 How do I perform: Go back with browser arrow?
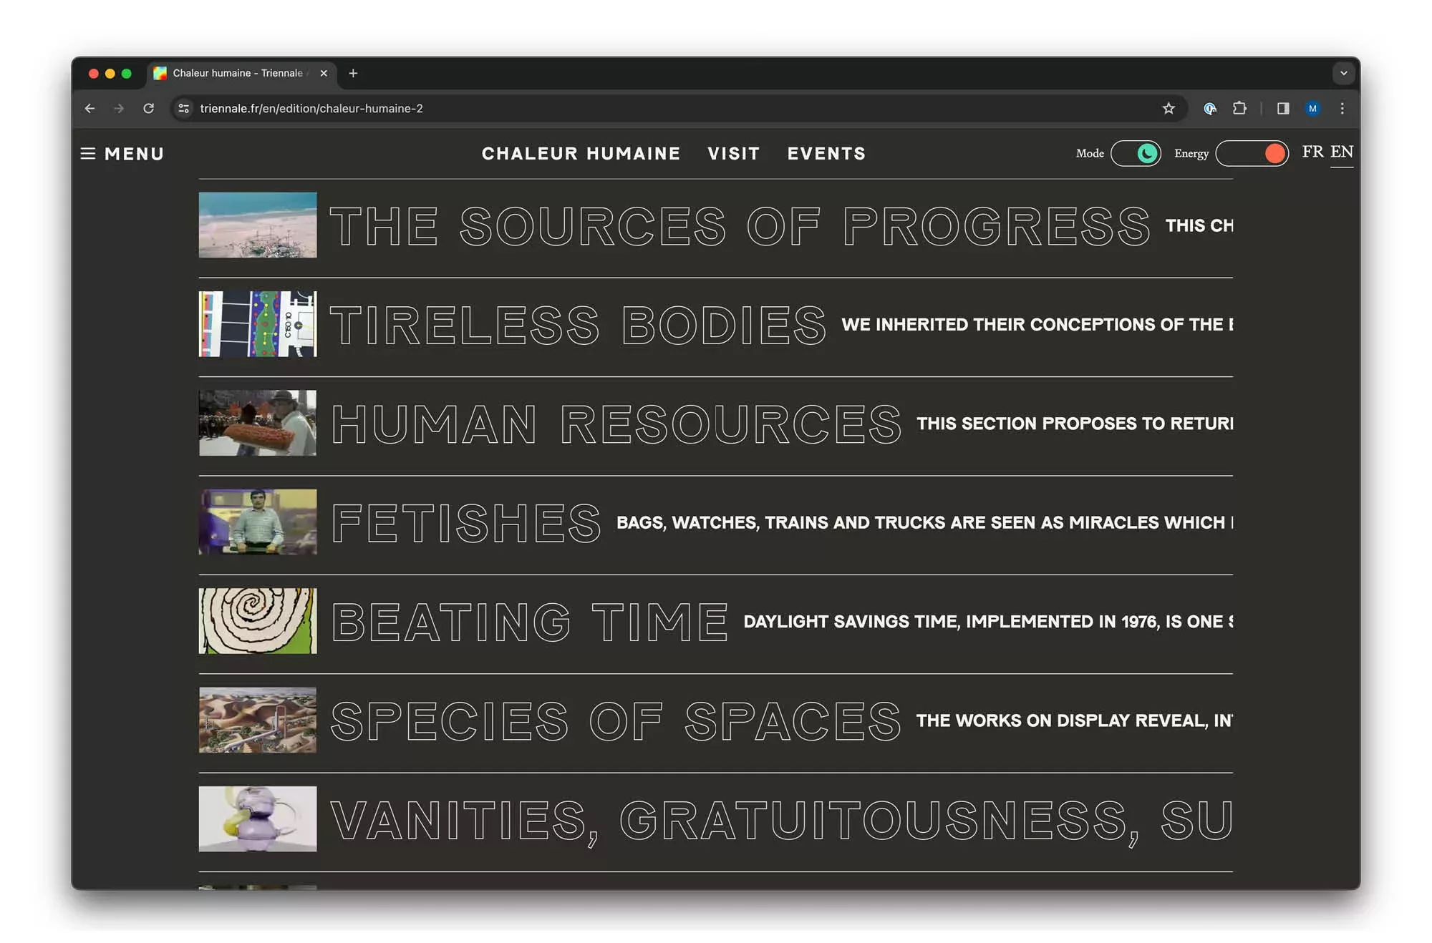coord(89,109)
